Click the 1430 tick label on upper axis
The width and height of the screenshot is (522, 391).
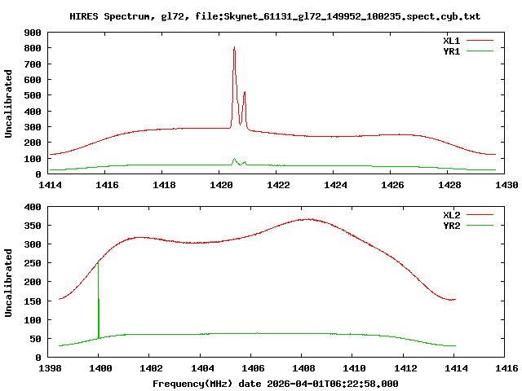(507, 185)
